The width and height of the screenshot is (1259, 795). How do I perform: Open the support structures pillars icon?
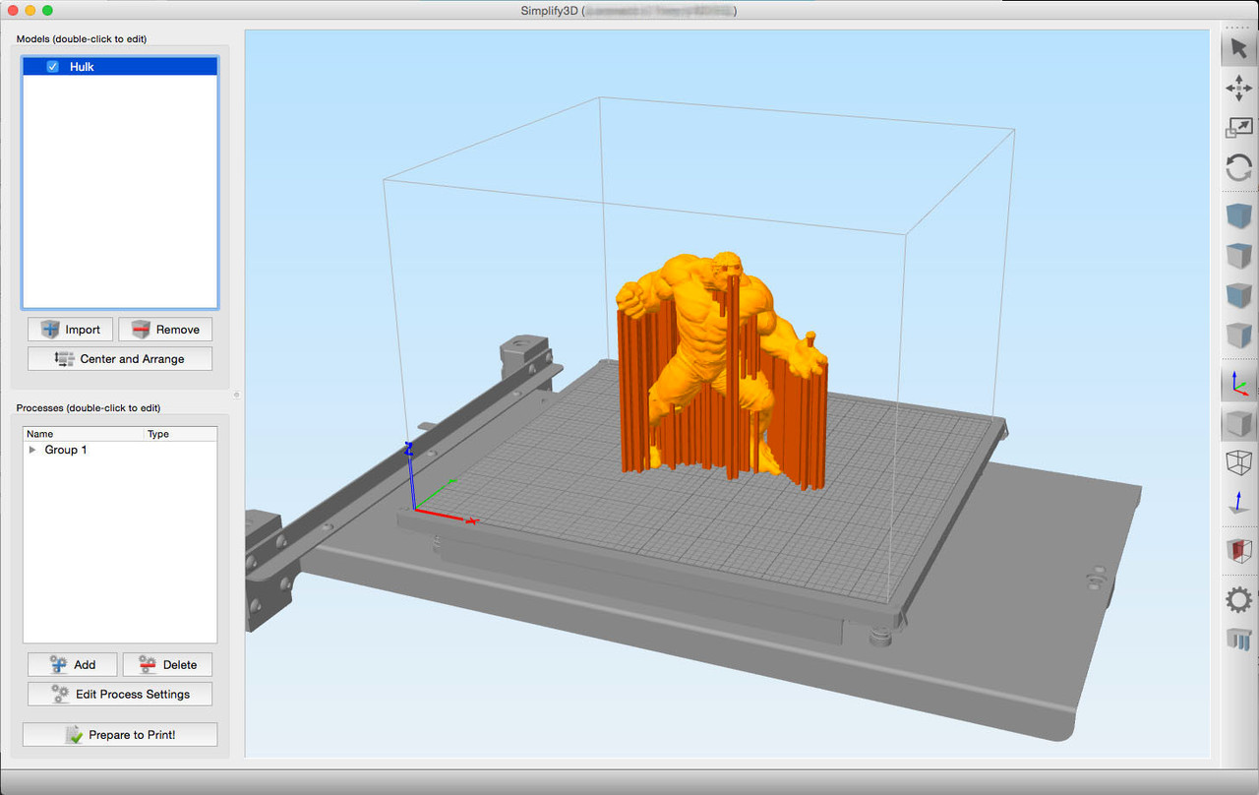coord(1238,640)
